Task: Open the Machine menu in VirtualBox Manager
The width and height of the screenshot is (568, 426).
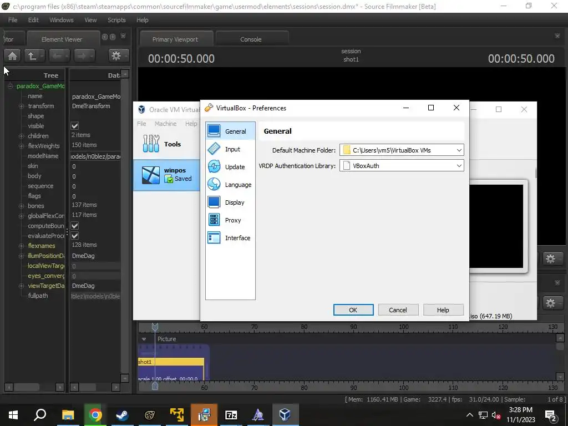Action: [x=165, y=124]
